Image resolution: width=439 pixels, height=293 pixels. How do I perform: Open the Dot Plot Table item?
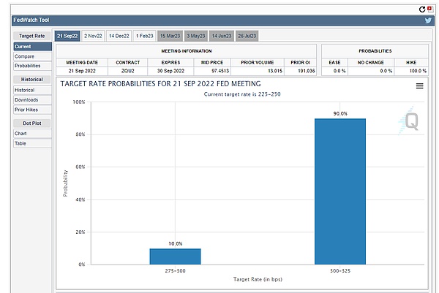pos(32,143)
